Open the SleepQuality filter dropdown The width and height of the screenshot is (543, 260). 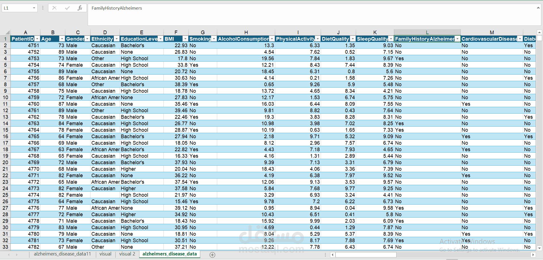point(391,39)
